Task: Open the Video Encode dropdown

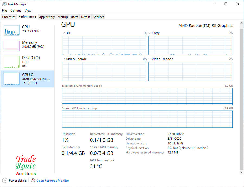Action: pyautogui.click(x=64, y=59)
